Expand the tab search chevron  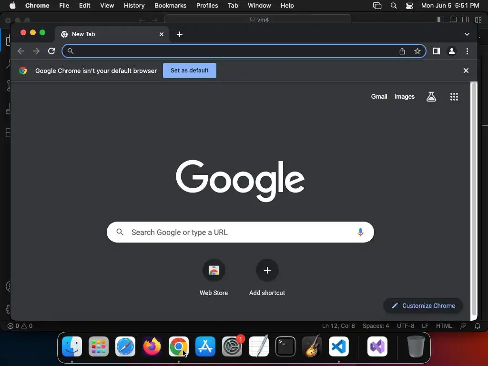tap(467, 34)
